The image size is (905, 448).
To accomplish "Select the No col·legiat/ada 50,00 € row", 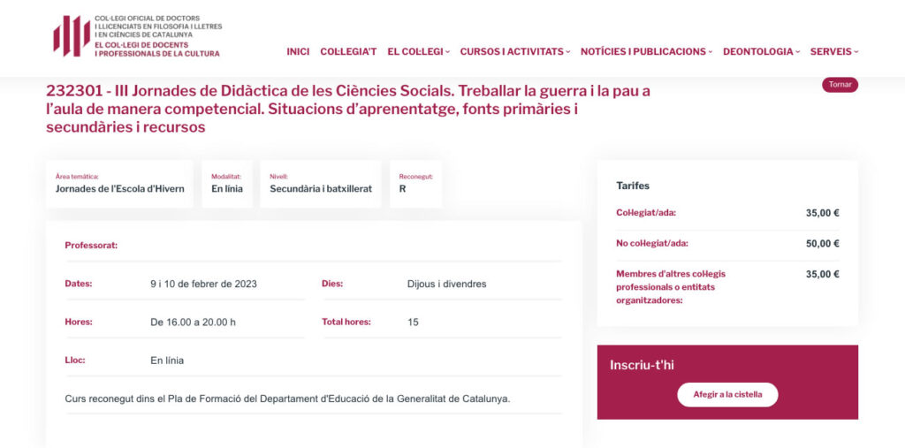I will [726, 244].
